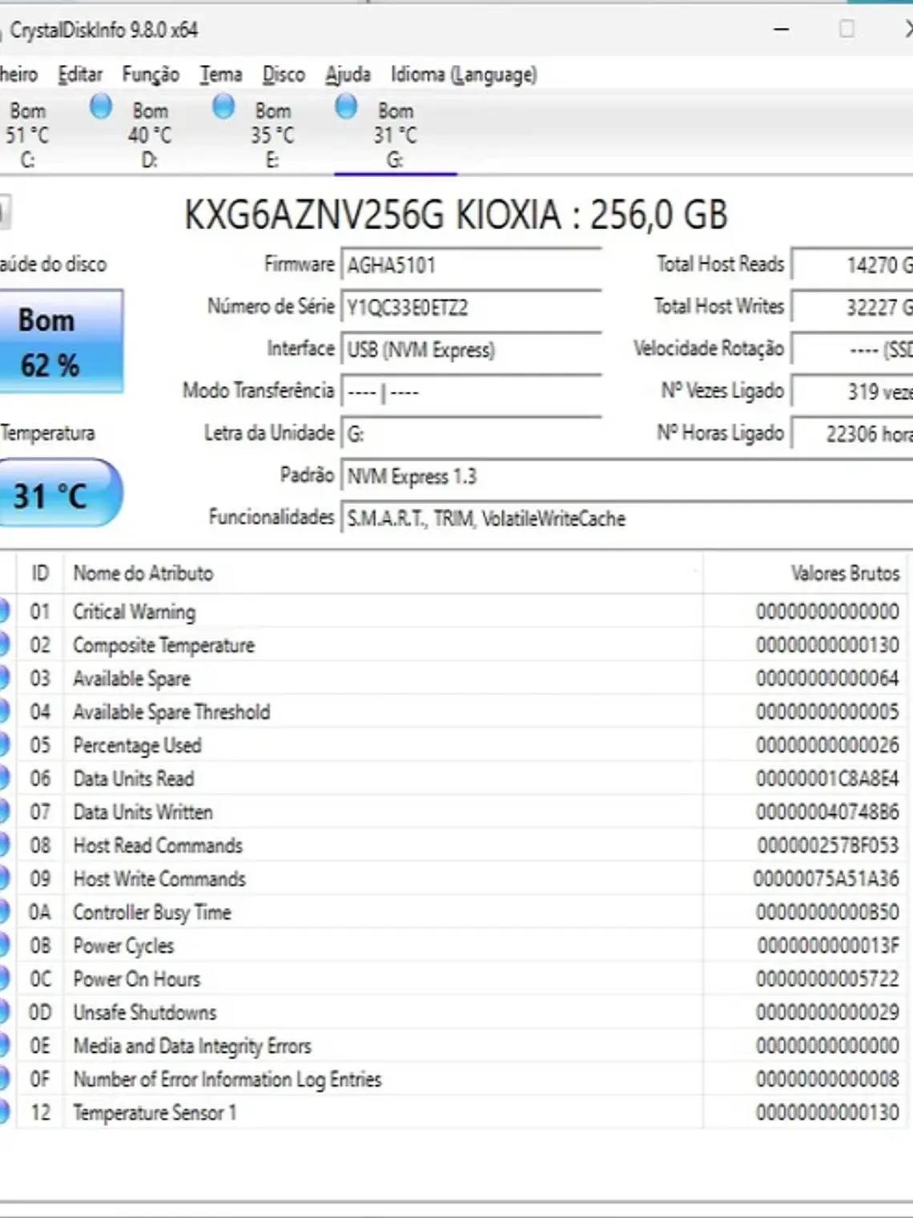Select drive D: tab at 40 °C
Image resolution: width=913 pixels, height=1218 pixels.
[x=150, y=135]
